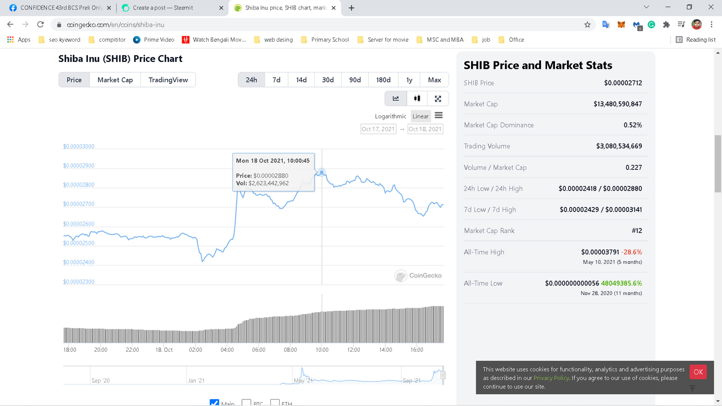
Task: Open the seo kyeword bookmark folder
Action: click(x=59, y=39)
